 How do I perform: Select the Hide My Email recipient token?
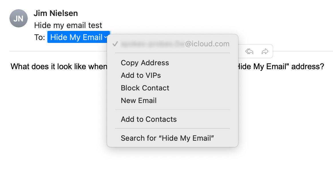pyautogui.click(x=79, y=37)
